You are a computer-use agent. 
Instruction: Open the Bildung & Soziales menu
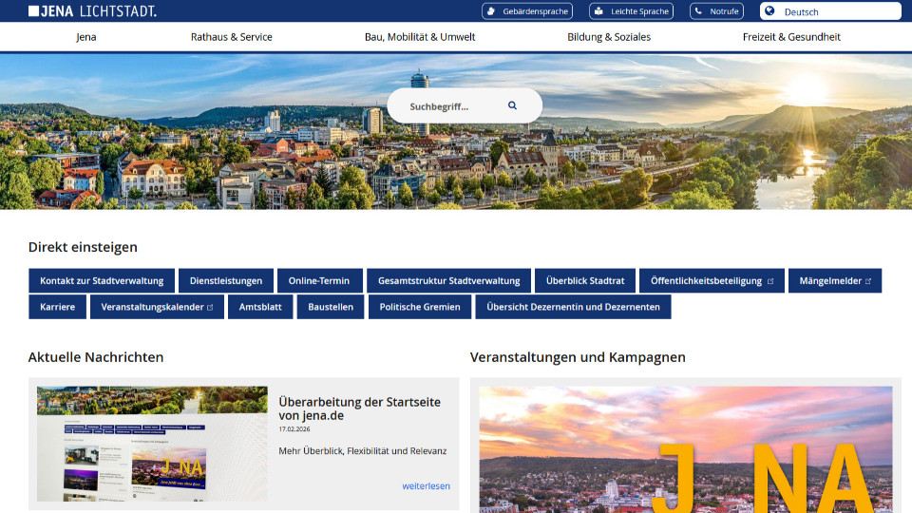609,37
